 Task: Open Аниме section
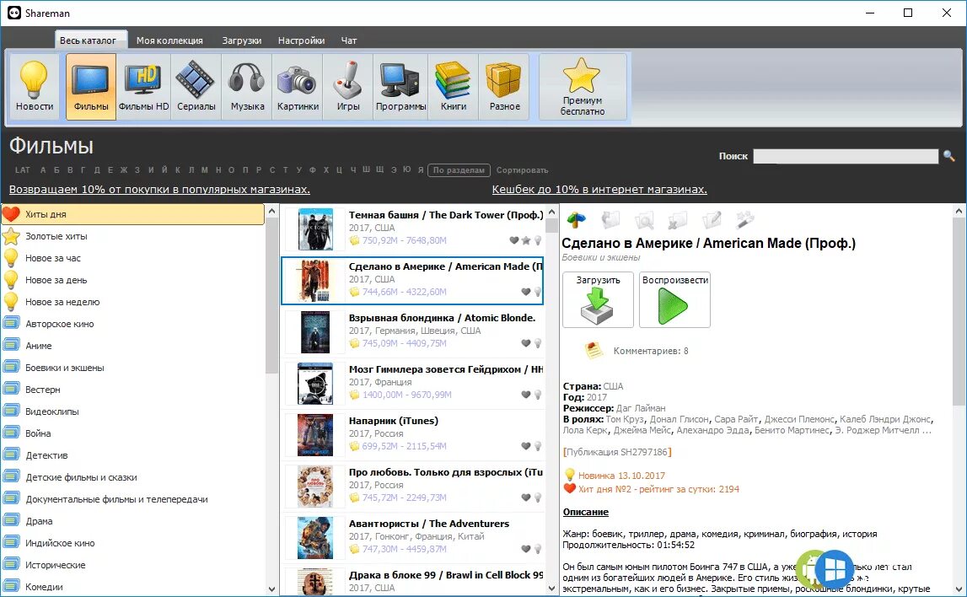point(132,346)
